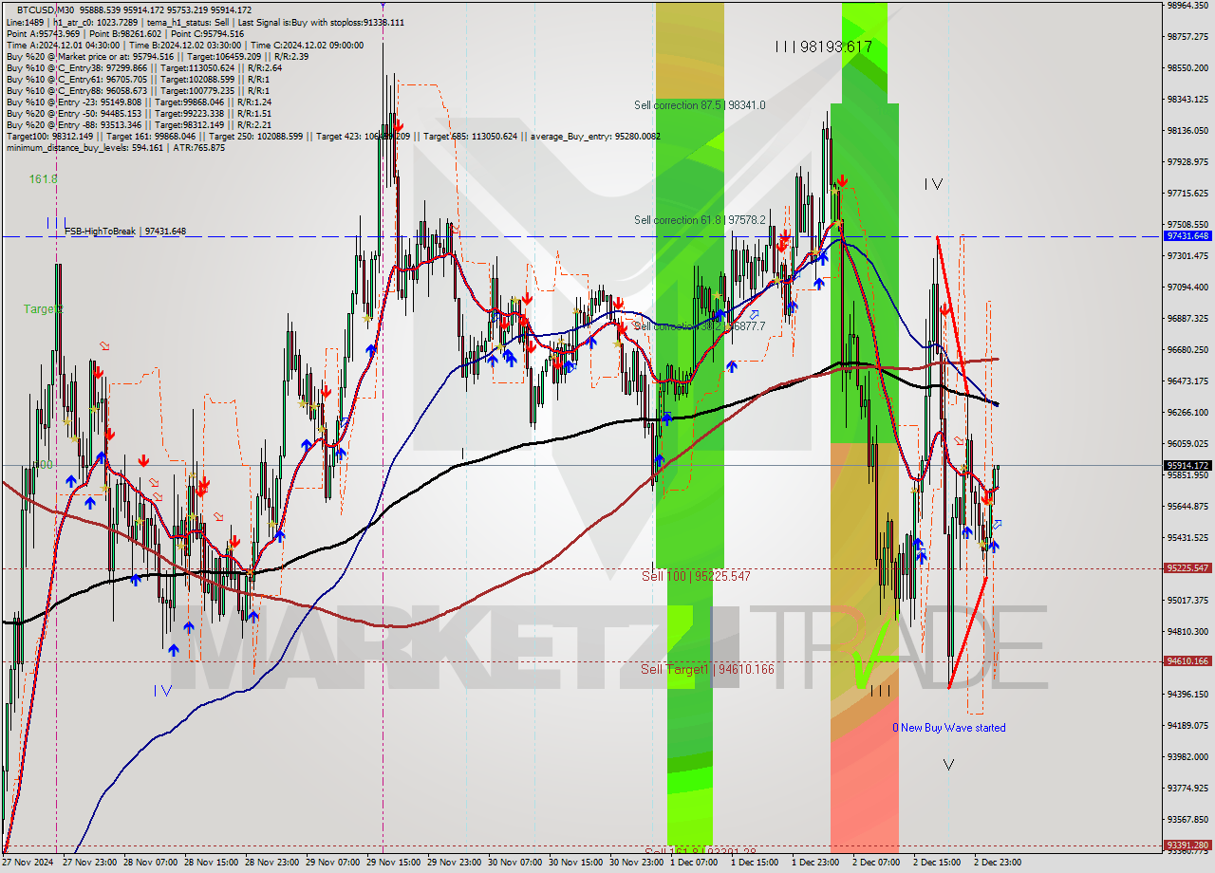
Task: Click the 'Buy %20 @ Entry -88: 93513.346' line
Action: 139,124
